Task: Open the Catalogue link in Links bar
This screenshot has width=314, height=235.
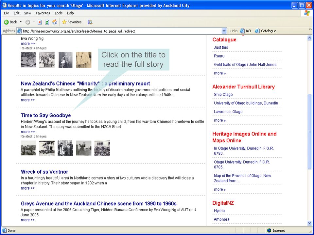Action: [266, 31]
